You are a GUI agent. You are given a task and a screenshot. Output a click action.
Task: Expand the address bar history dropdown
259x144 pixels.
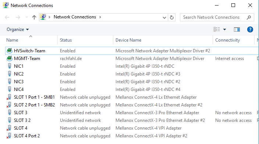(x=164, y=17)
